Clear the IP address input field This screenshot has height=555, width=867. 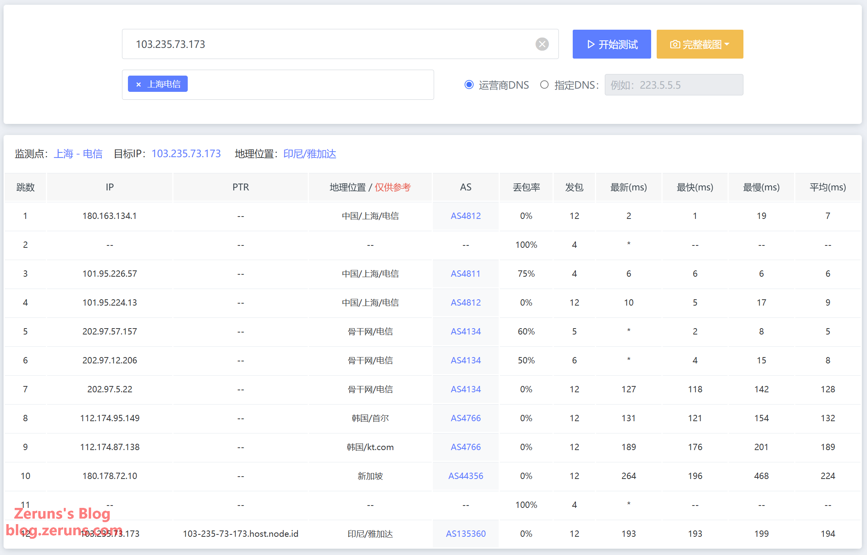pos(542,44)
